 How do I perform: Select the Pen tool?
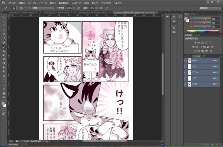4,76
